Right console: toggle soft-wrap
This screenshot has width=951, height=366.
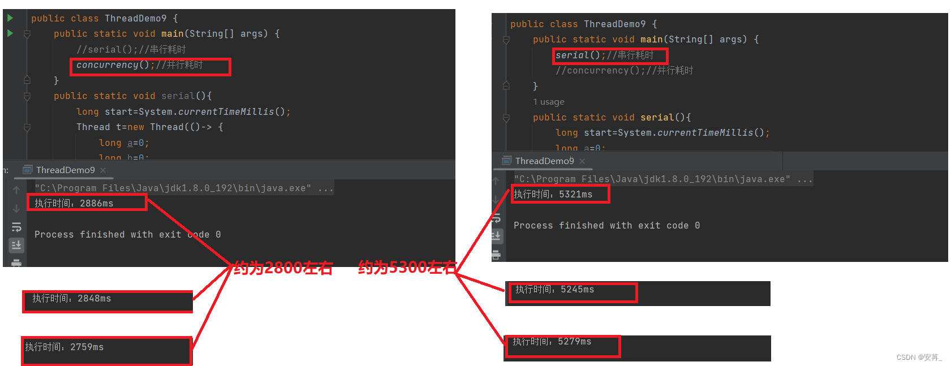[x=496, y=218]
